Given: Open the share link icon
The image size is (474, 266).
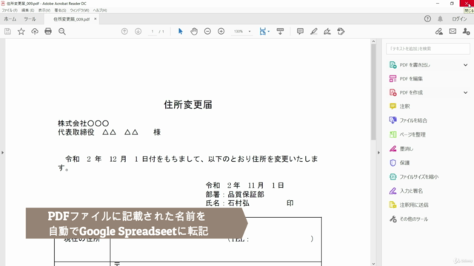Looking at the screenshot, I should coord(439,31).
